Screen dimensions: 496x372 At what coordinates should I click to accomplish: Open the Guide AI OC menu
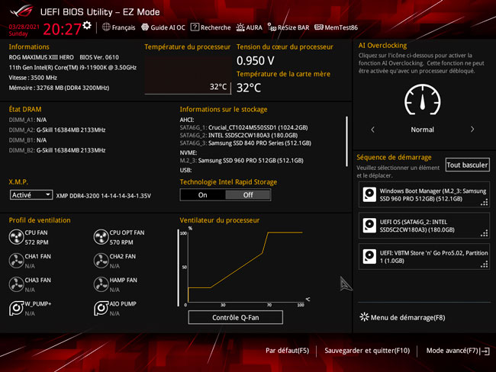(163, 27)
